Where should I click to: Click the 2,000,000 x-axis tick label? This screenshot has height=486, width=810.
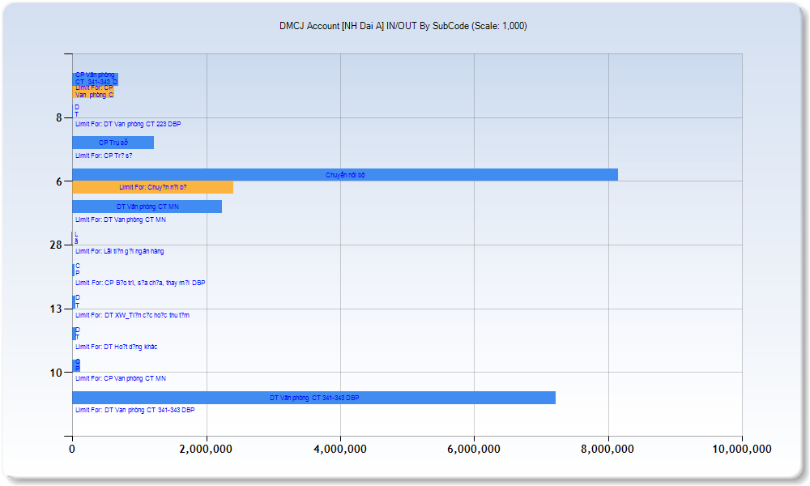[x=207, y=450]
